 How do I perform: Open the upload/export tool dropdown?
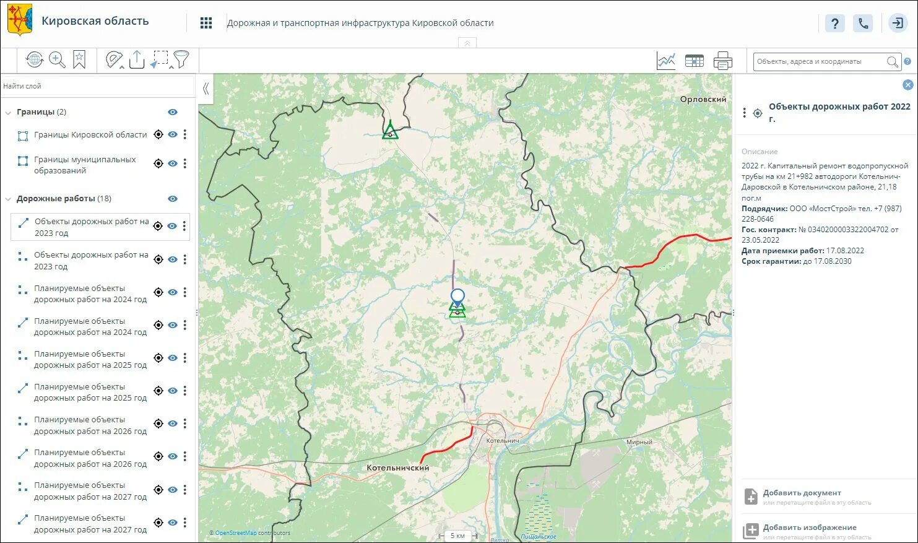pyautogui.click(x=137, y=59)
